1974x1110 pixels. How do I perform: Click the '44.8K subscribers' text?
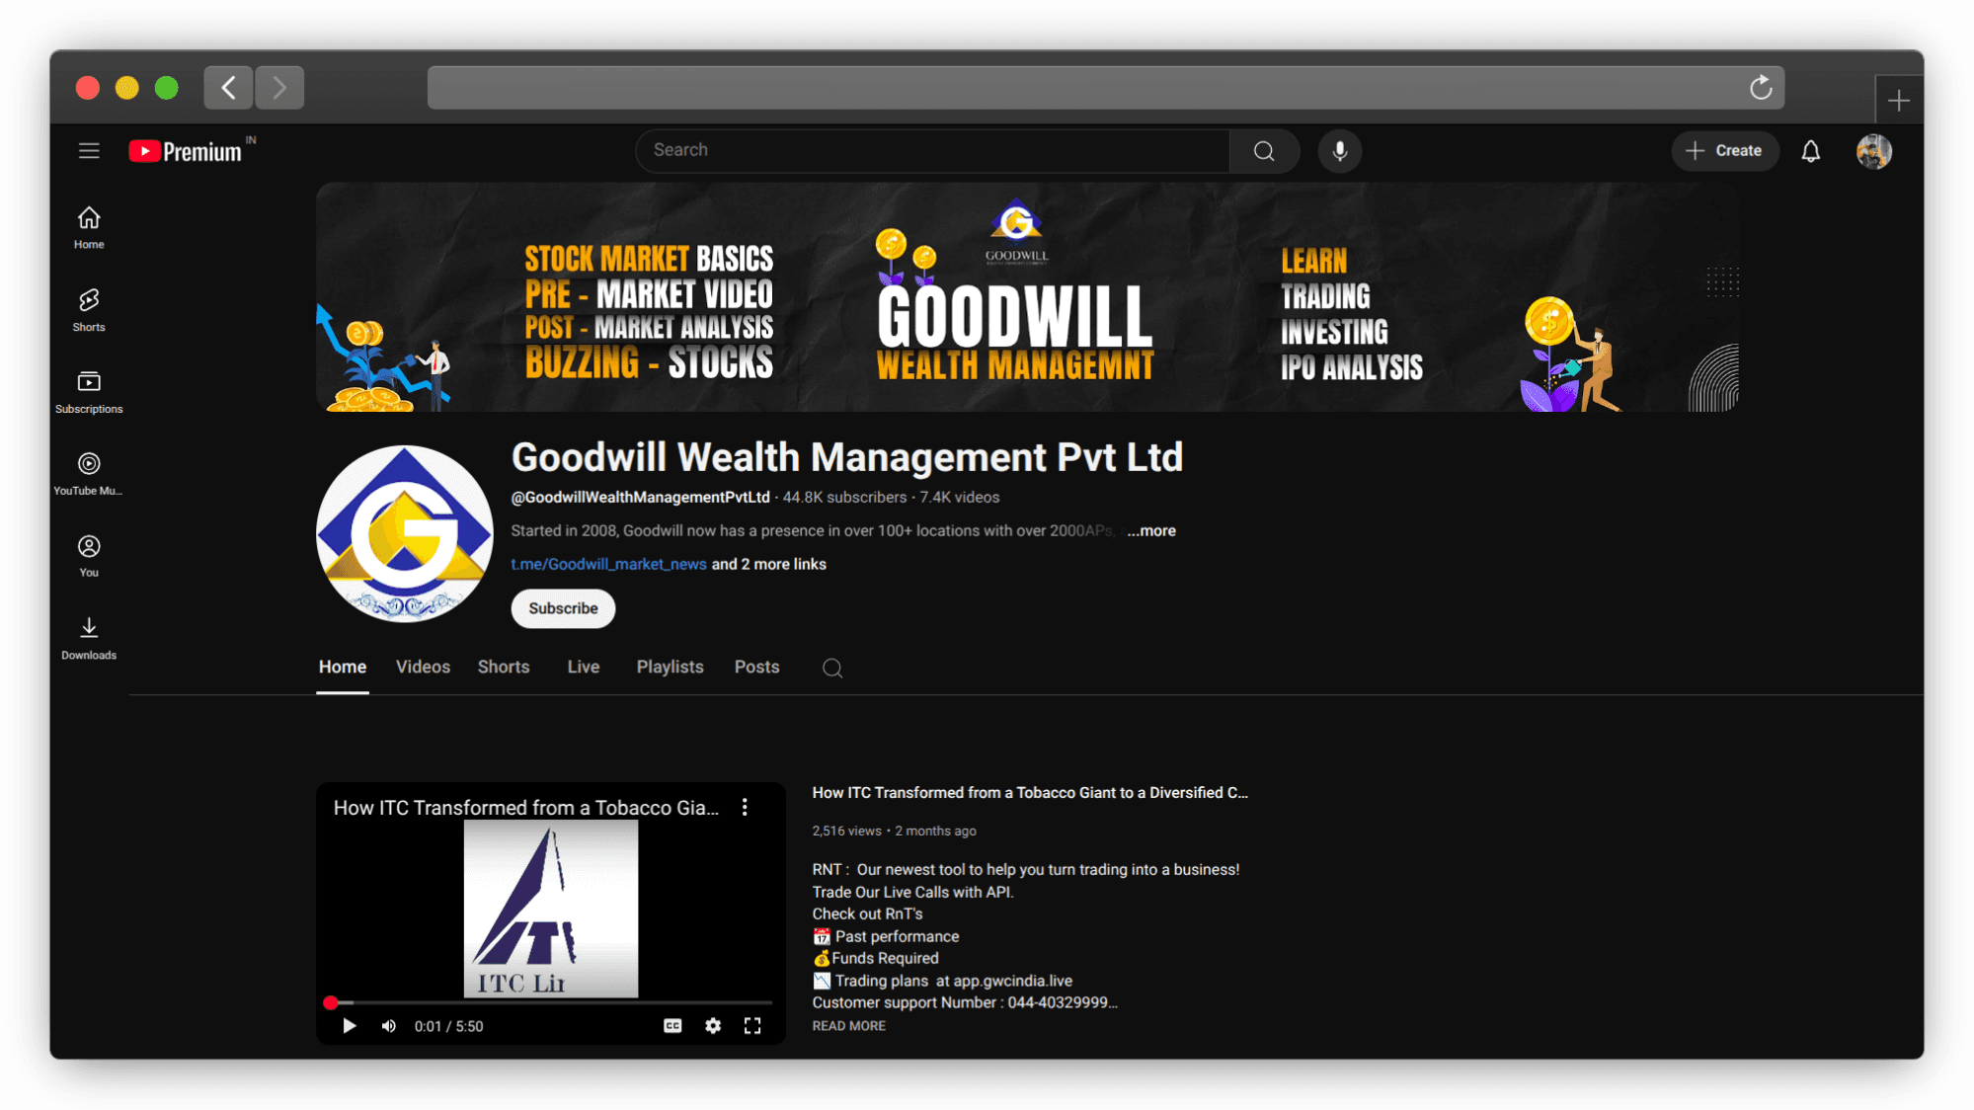point(844,498)
